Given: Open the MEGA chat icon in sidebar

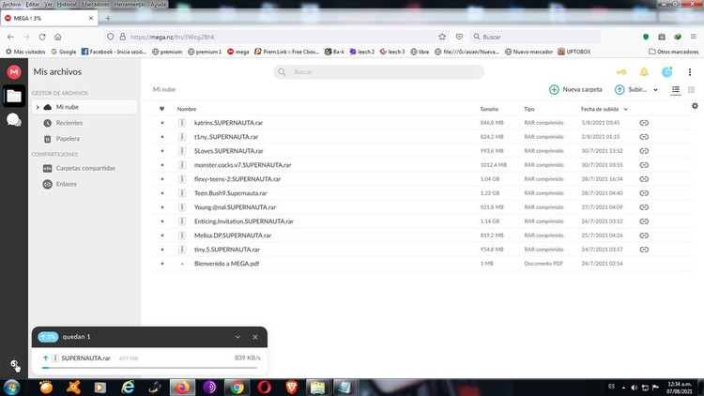Looking at the screenshot, I should (14, 119).
